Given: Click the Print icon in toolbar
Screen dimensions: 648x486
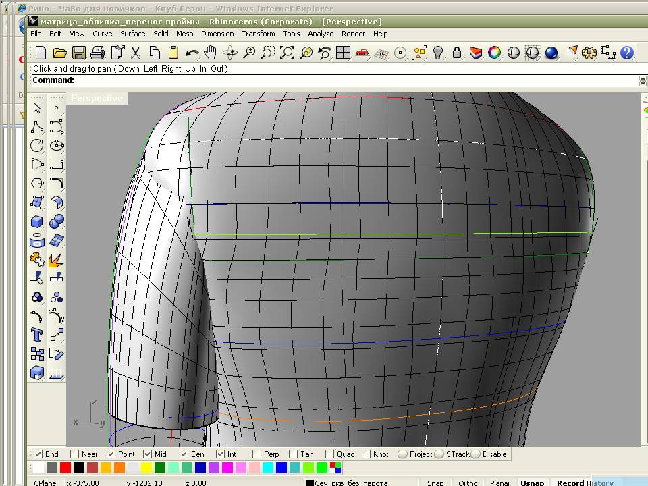Looking at the screenshot, I should 98,53.
